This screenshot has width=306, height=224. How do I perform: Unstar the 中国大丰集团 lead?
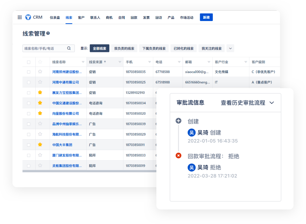click(x=40, y=145)
